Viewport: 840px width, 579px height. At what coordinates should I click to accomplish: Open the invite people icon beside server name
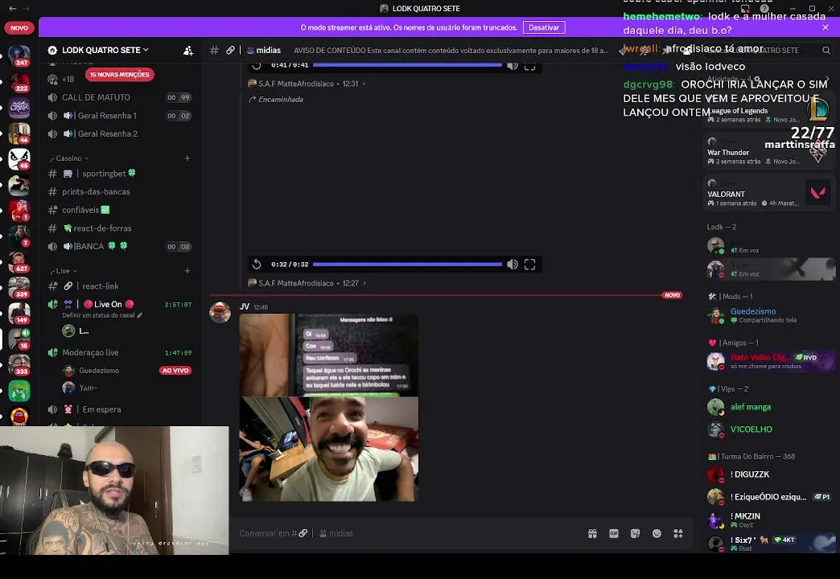(x=188, y=51)
